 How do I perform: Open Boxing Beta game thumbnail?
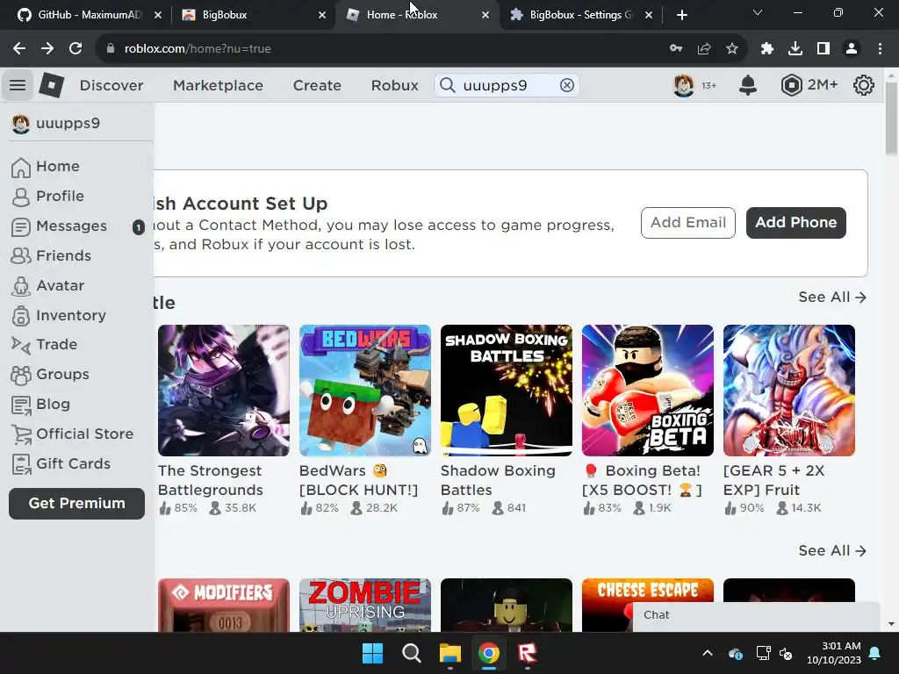pyautogui.click(x=647, y=391)
